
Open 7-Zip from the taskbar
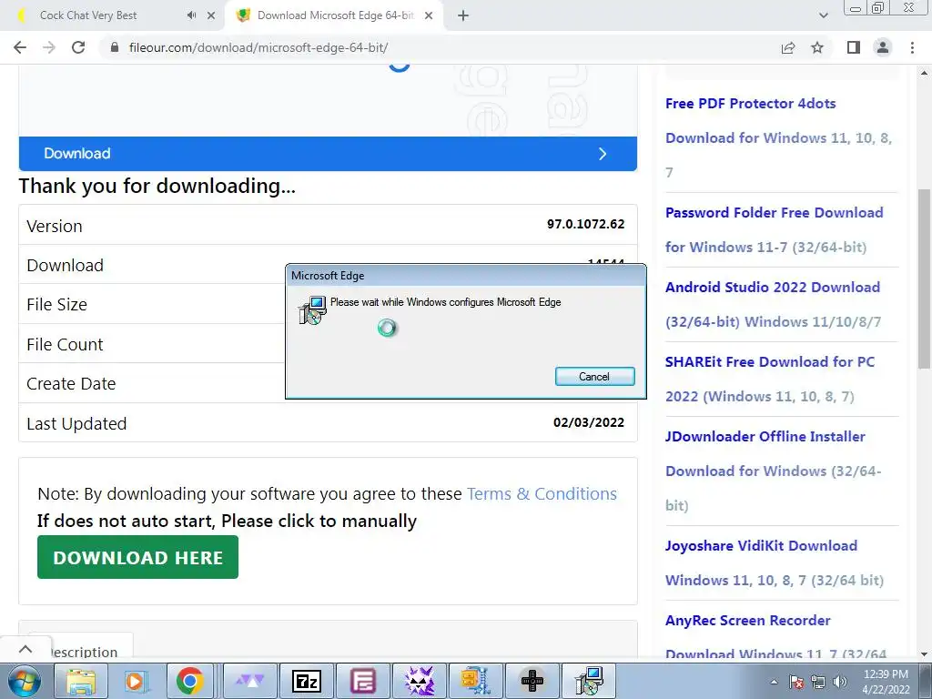pyautogui.click(x=307, y=681)
